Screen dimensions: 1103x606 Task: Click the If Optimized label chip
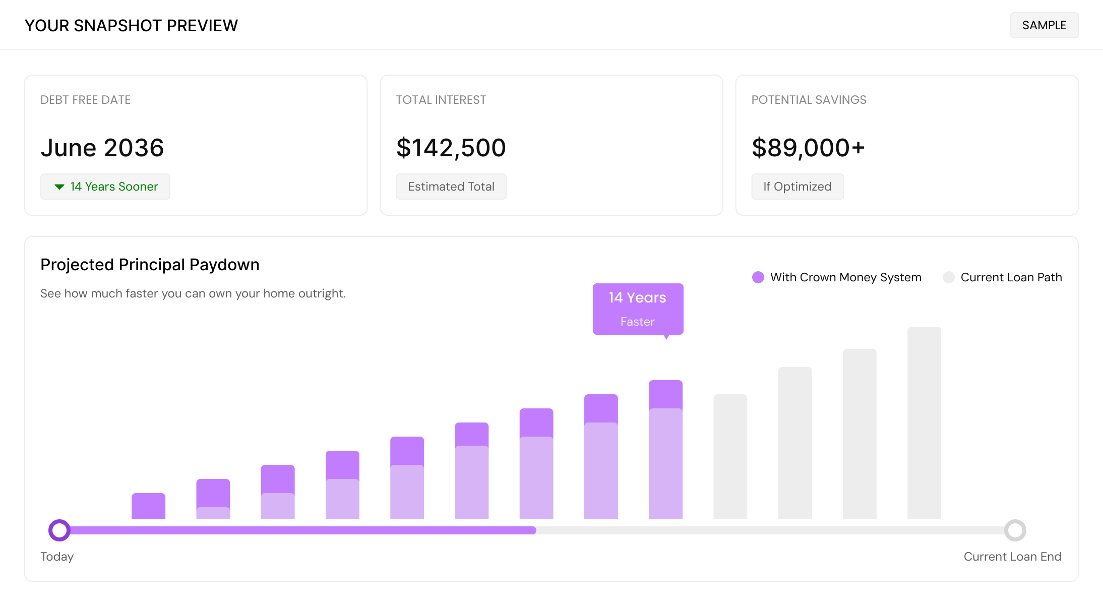point(798,187)
